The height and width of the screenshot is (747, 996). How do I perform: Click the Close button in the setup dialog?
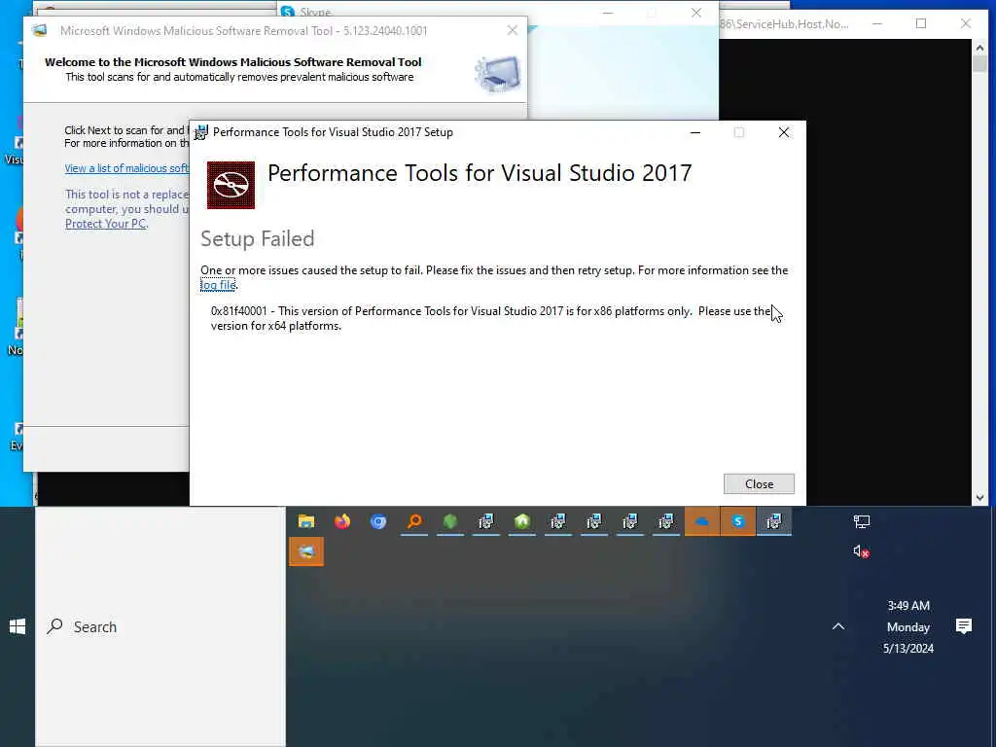tap(759, 484)
